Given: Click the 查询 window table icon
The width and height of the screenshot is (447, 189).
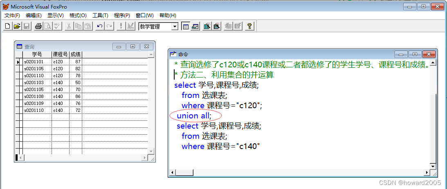Looking at the screenshot, I should tap(19, 47).
